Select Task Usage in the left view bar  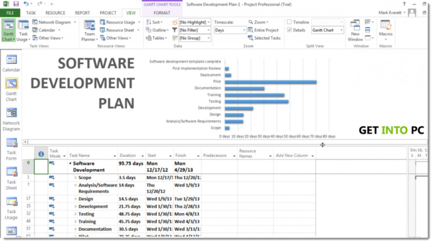[x=11, y=208]
